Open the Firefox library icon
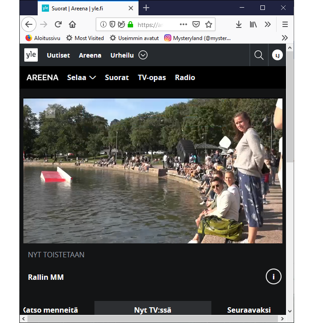This screenshot has width=313, height=323. (x=254, y=24)
